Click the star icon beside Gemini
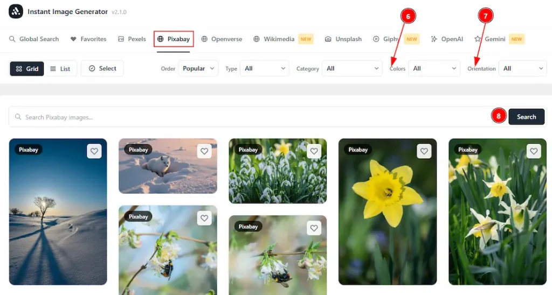The height and width of the screenshot is (295, 552). 478,39
